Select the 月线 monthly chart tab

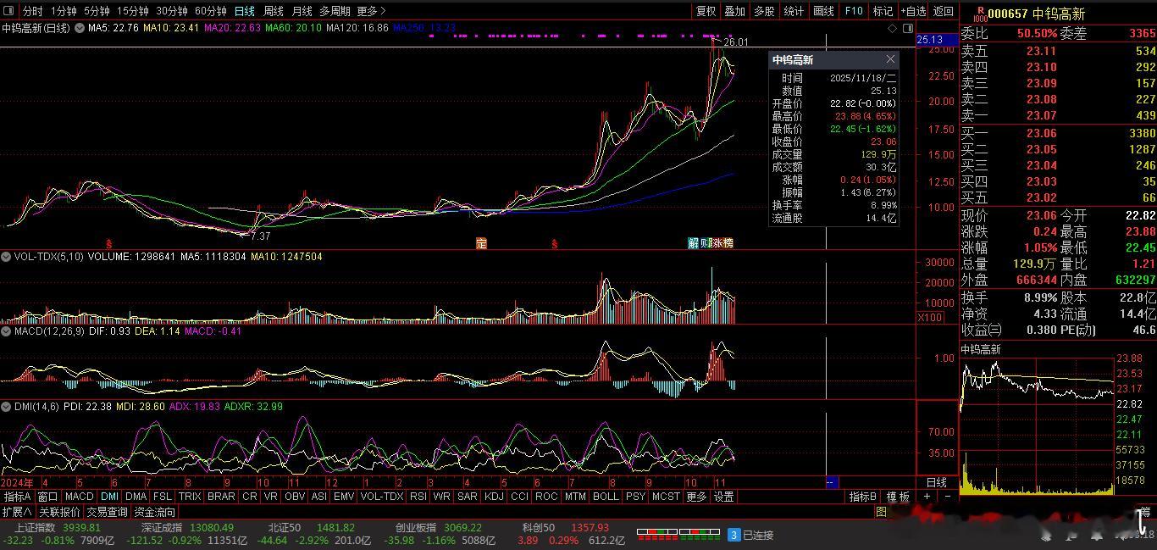(x=302, y=11)
